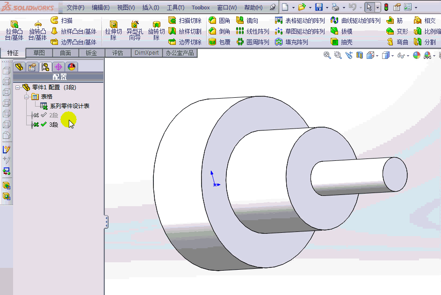
Task: Open the DisplayManager tab icon
Action: (72, 67)
